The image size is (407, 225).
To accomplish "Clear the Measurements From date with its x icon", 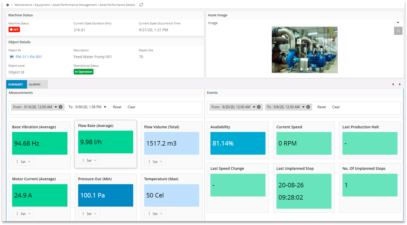I will coord(61,107).
